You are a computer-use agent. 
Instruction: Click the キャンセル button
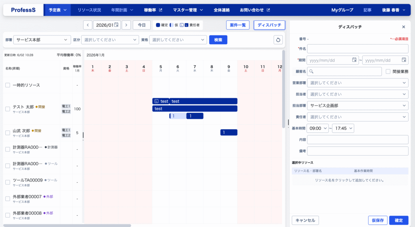coord(305,221)
